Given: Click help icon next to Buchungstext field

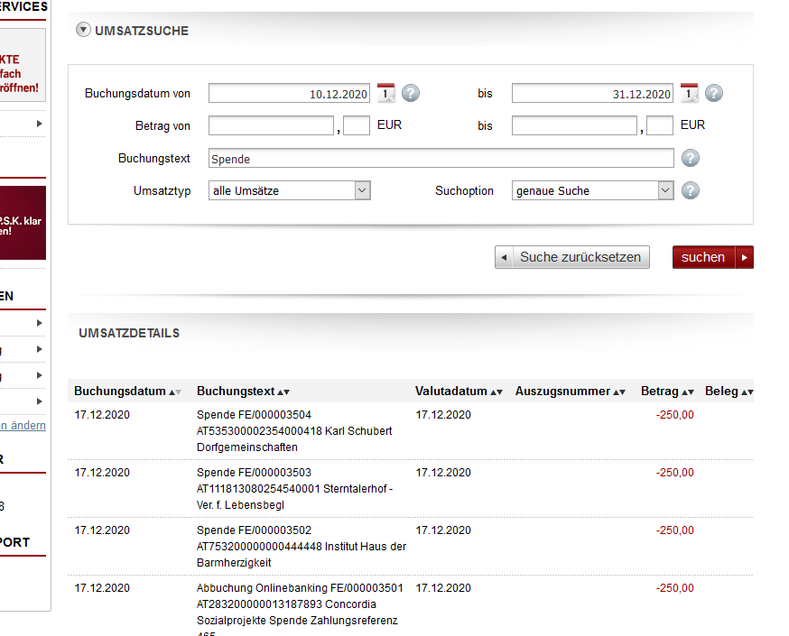Looking at the screenshot, I should [692, 159].
